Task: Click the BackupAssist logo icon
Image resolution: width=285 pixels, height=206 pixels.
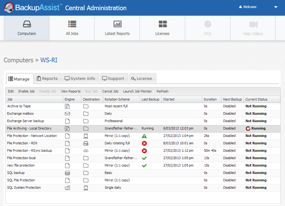Action: pos(9,8)
